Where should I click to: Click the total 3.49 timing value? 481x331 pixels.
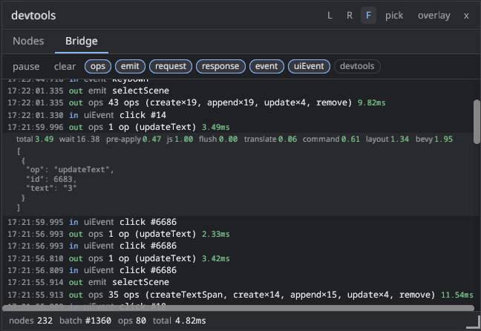click(x=35, y=140)
